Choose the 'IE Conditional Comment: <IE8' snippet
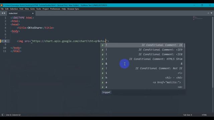This screenshot has height=120, width=214. 142,54
